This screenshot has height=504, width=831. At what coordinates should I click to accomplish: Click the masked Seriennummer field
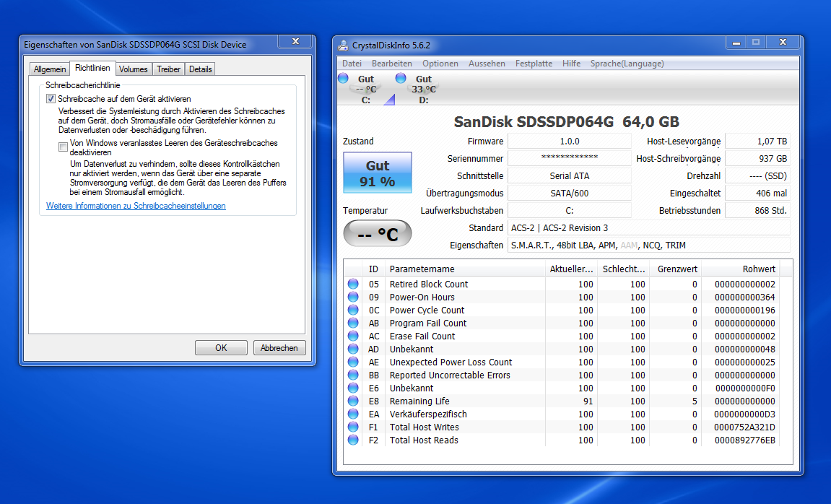coord(570,158)
